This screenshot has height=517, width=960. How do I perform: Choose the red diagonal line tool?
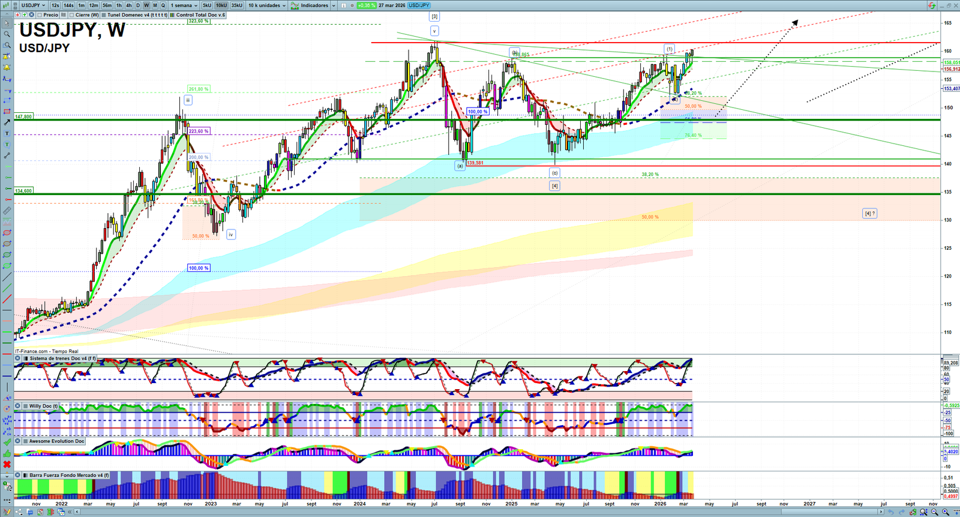click(x=7, y=300)
